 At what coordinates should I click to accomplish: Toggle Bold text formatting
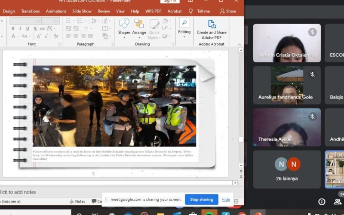pos(13,28)
